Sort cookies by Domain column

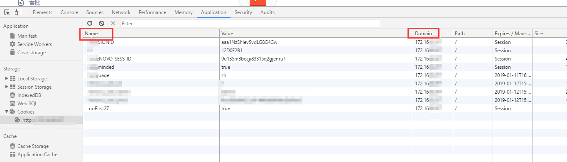(x=433, y=33)
